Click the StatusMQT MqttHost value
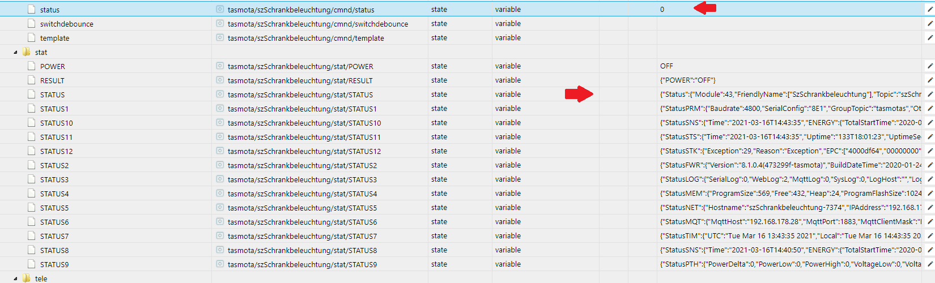 pyautogui.click(x=790, y=222)
